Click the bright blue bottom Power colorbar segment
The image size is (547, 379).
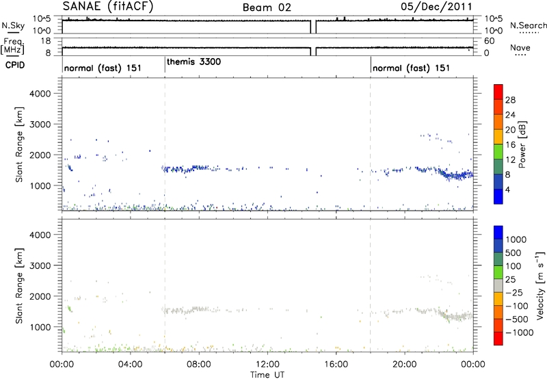point(498,196)
